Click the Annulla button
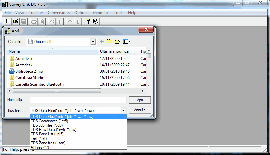The width and height of the screenshot is (270, 155). 140,110
